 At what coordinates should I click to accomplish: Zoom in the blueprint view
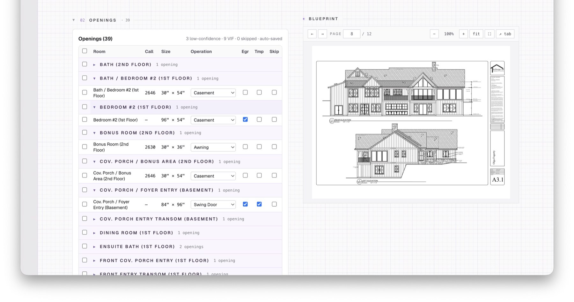(x=463, y=34)
